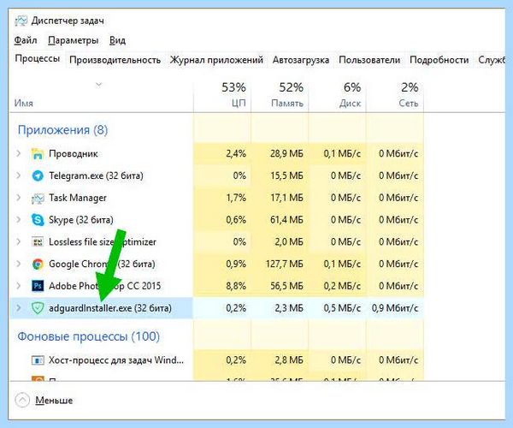Open the Журнал приложений tab
Viewport: 513px width, 428px height.
pyautogui.click(x=216, y=60)
